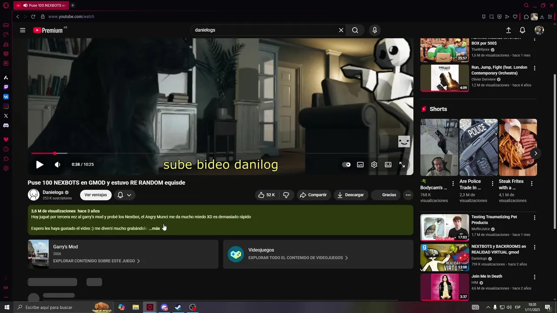Expand description with ...más
The height and width of the screenshot is (313, 557).
[154, 228]
